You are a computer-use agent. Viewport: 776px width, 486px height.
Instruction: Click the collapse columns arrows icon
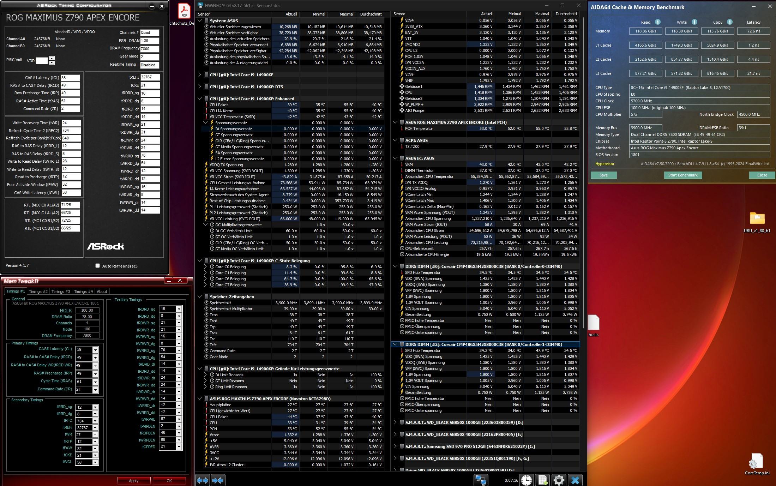(218, 480)
